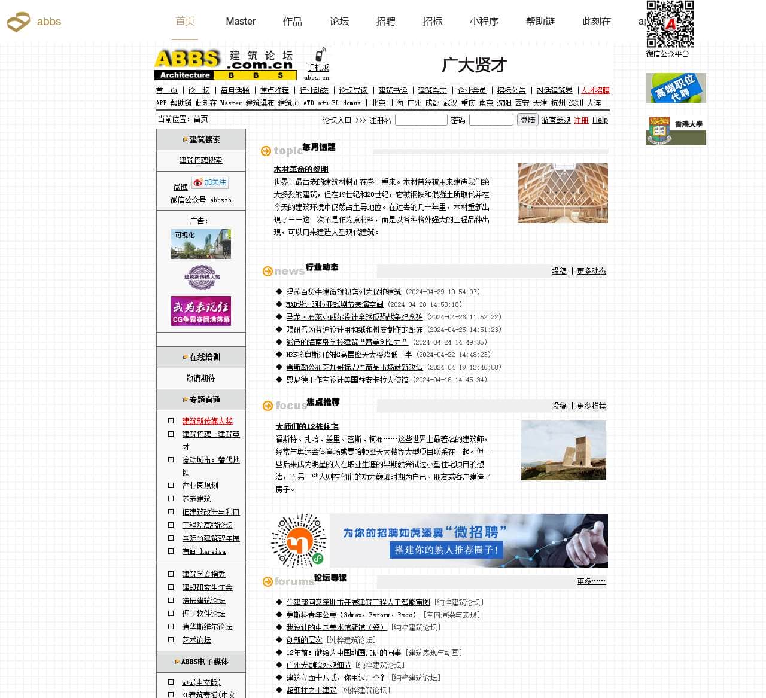Go to 作品 in the top navigation
Viewport: 766px width, 698px height.
click(x=293, y=22)
